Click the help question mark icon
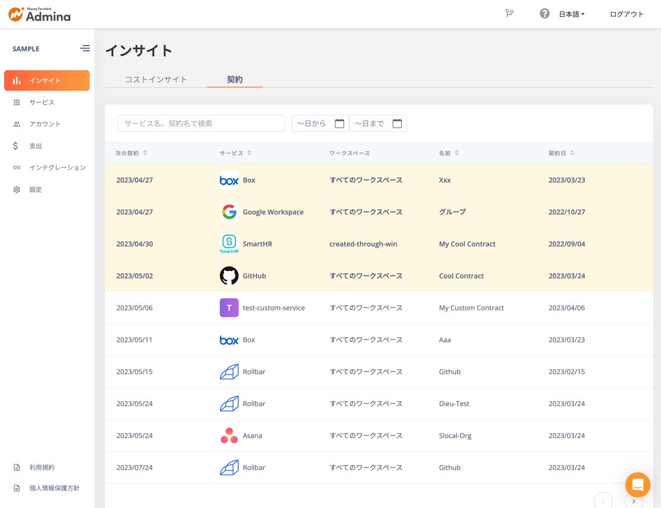Viewport: 661px width, 508px height. tap(545, 14)
